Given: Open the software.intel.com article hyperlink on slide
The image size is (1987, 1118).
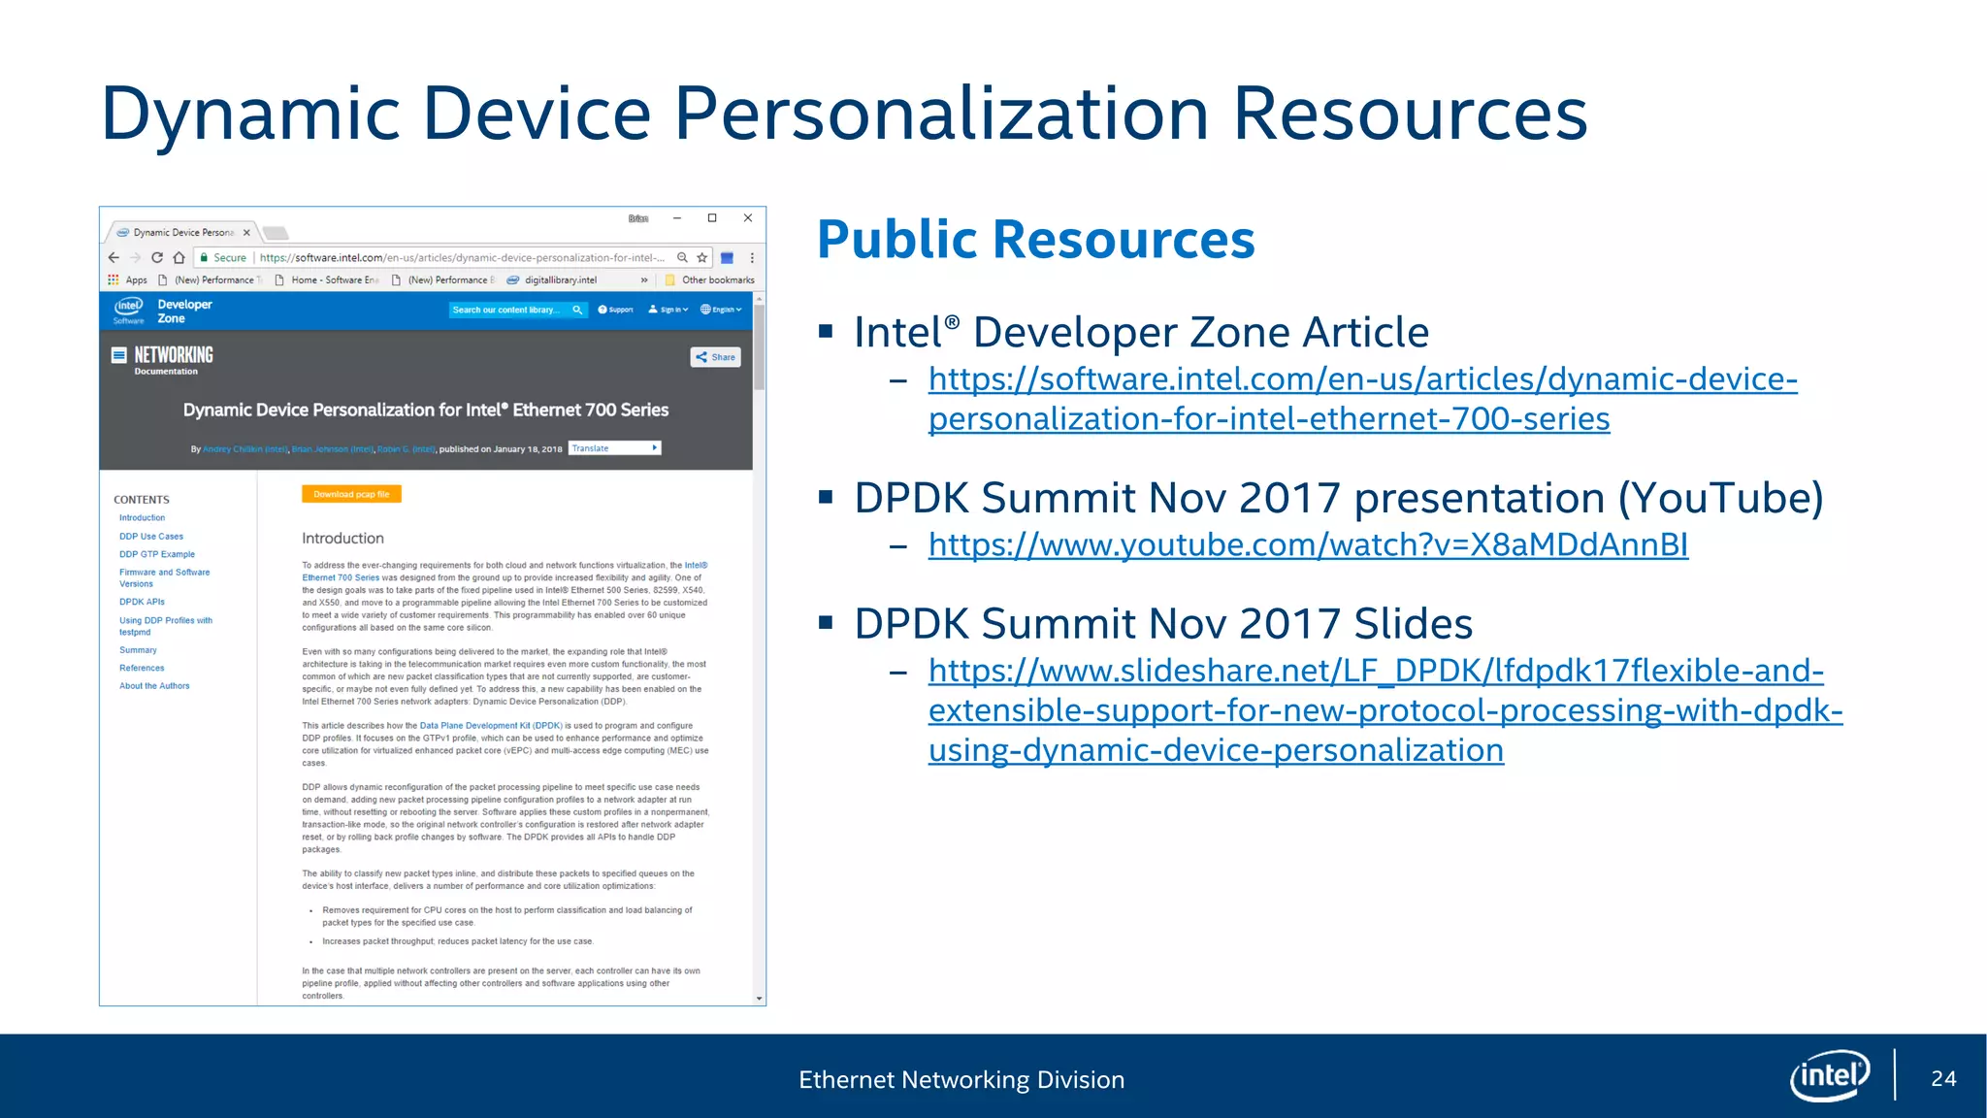Looking at the screenshot, I should 1363,399.
